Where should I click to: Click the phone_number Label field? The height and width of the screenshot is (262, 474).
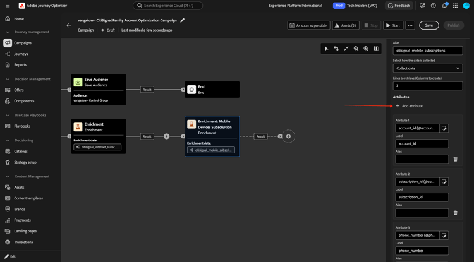pos(422,251)
